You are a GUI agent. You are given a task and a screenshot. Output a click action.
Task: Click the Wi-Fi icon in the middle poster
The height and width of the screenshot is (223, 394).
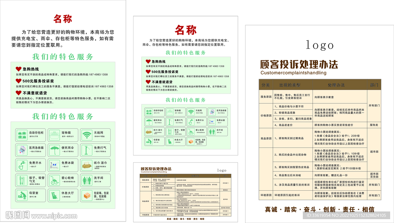click(191, 112)
